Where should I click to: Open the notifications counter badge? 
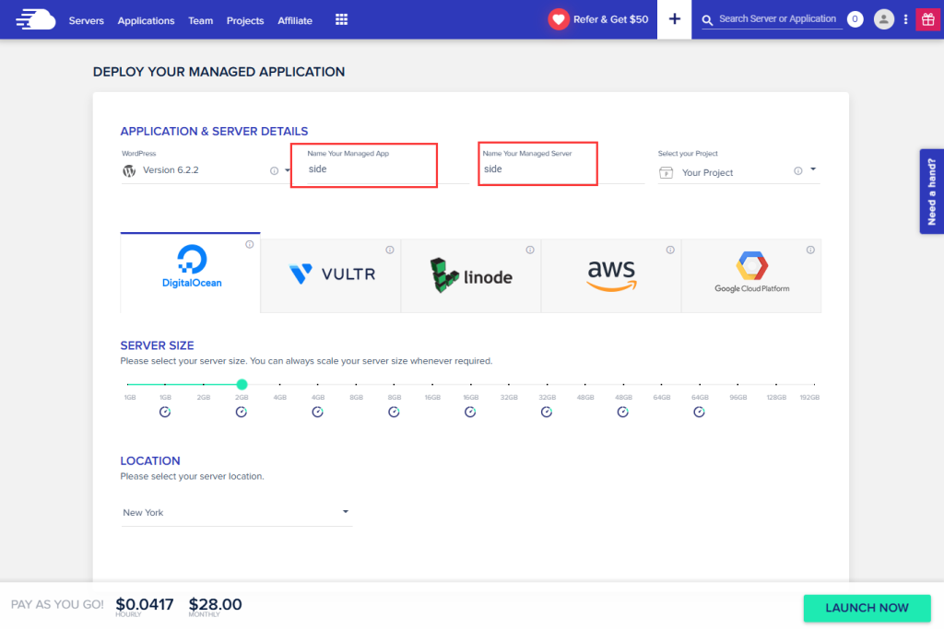[855, 19]
